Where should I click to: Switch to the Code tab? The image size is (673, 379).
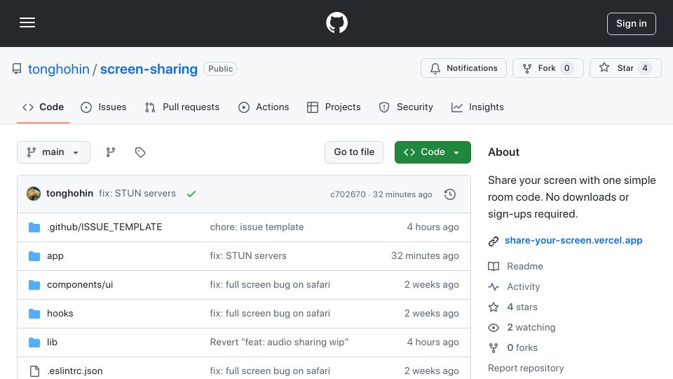(x=43, y=107)
